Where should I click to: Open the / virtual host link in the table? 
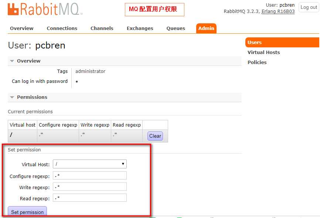tap(11, 135)
